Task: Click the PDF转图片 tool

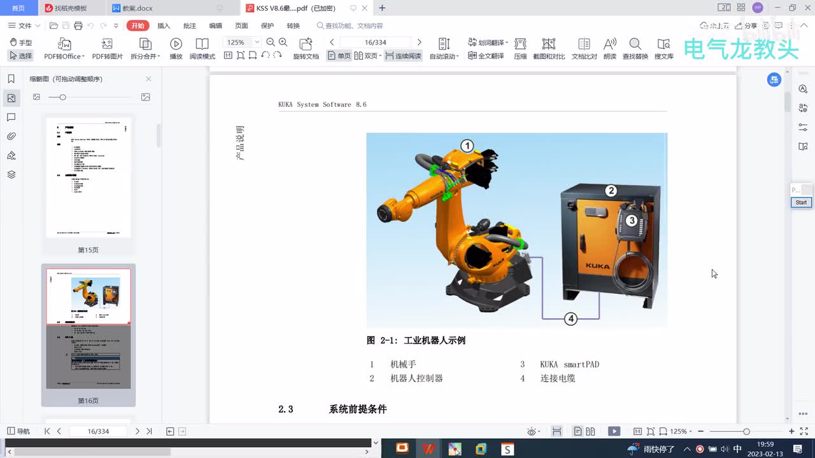Action: click(107, 49)
